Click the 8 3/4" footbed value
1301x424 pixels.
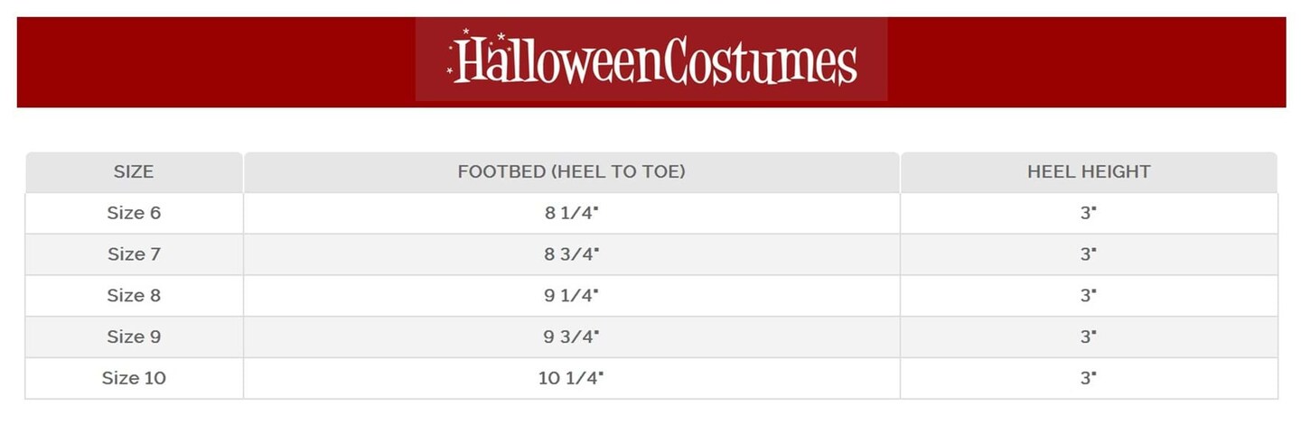pyautogui.click(x=571, y=254)
